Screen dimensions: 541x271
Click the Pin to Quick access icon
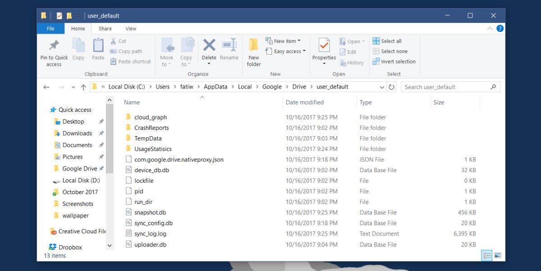click(x=54, y=45)
